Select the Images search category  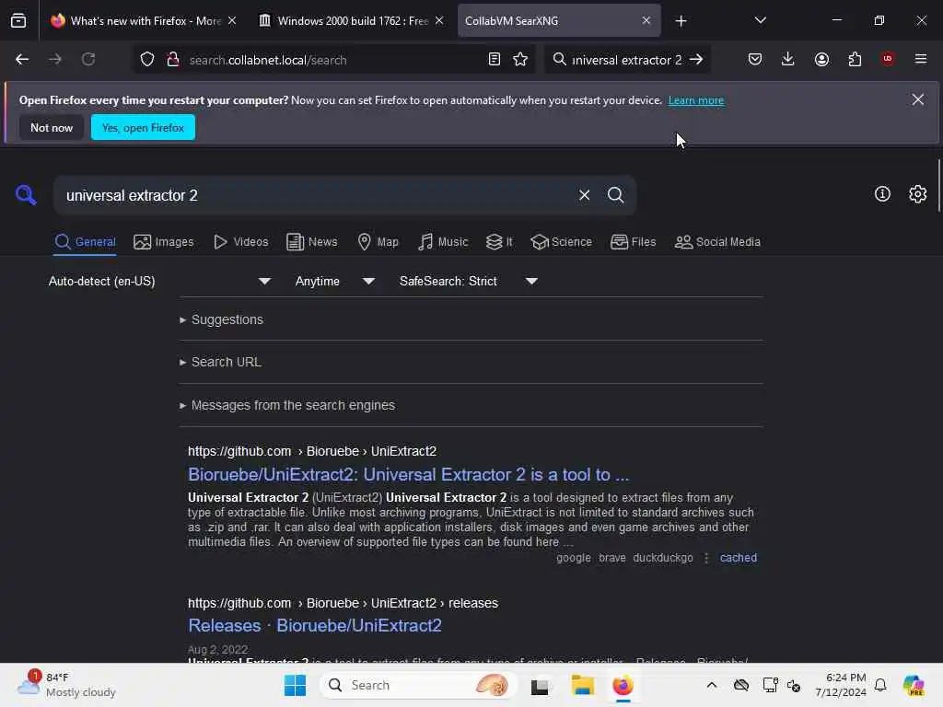pos(164,242)
